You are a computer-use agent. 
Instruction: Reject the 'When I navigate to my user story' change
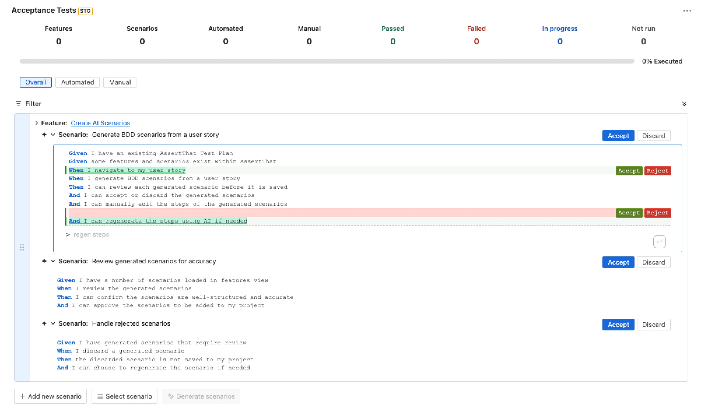coord(658,171)
